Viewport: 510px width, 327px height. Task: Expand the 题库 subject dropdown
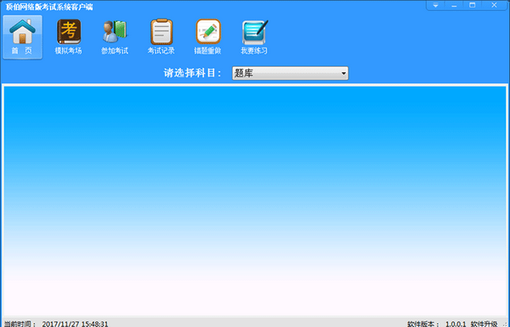click(x=290, y=73)
